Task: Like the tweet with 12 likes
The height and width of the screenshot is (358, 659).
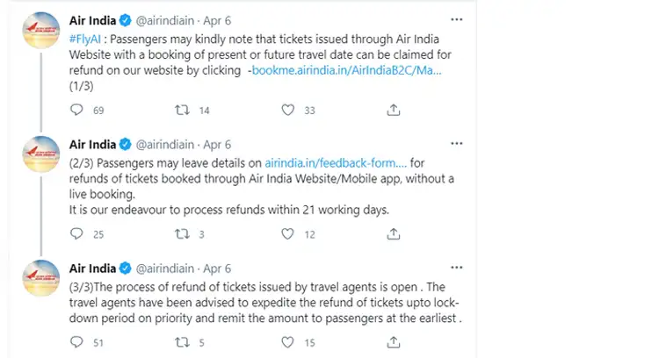Action: [x=287, y=233]
